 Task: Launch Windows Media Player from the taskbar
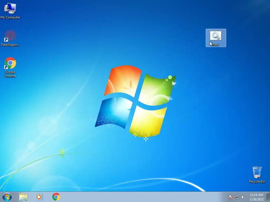tap(40, 197)
